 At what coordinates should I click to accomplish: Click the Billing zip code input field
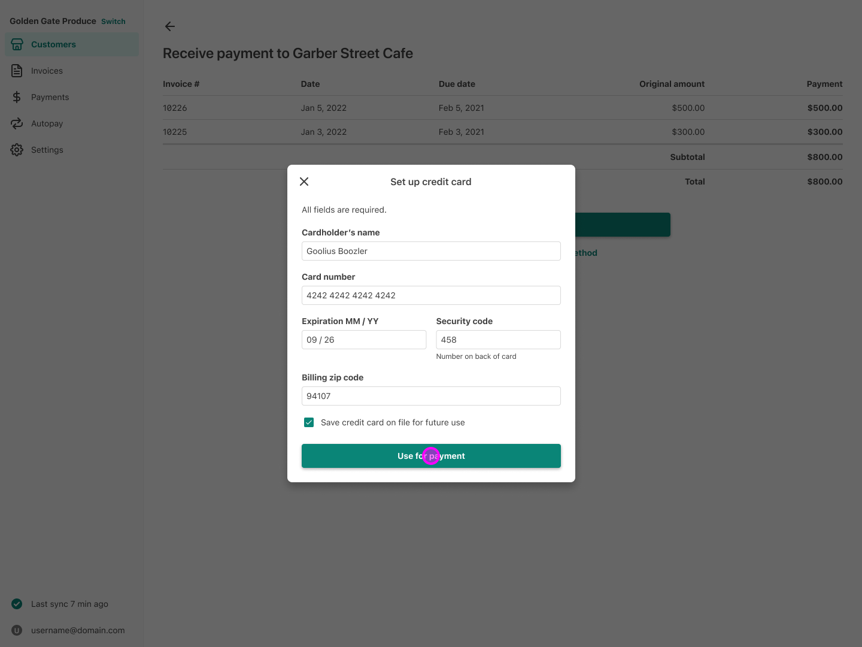431,396
